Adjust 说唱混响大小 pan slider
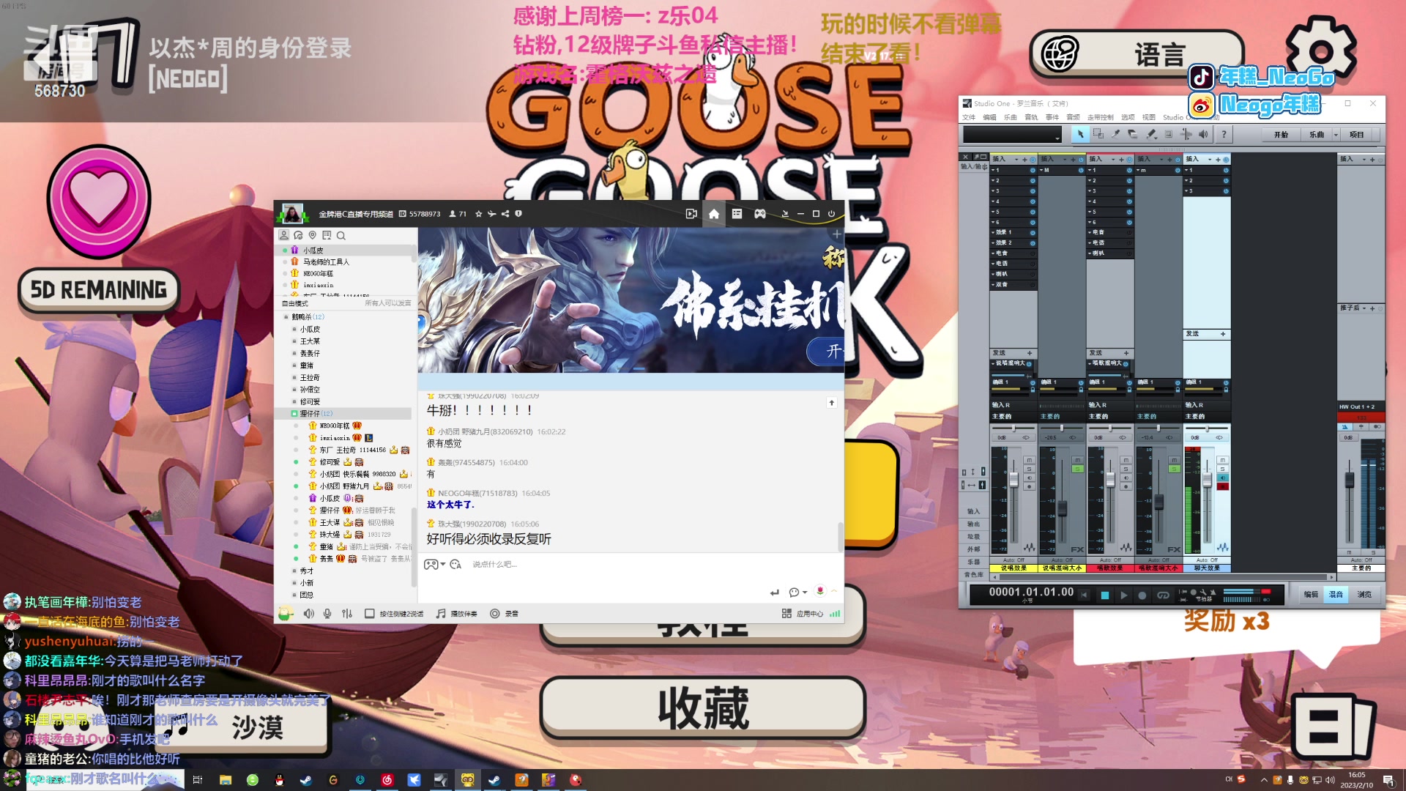This screenshot has height=791, width=1406. (x=1061, y=428)
